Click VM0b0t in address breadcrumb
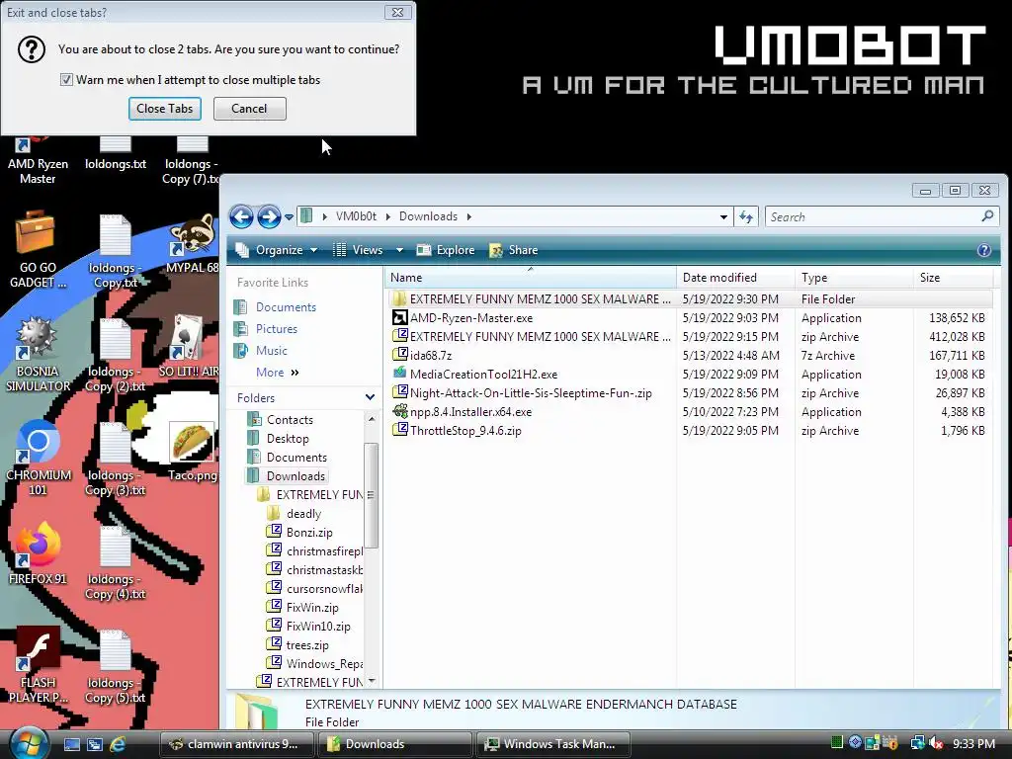This screenshot has height=759, width=1012. click(356, 216)
